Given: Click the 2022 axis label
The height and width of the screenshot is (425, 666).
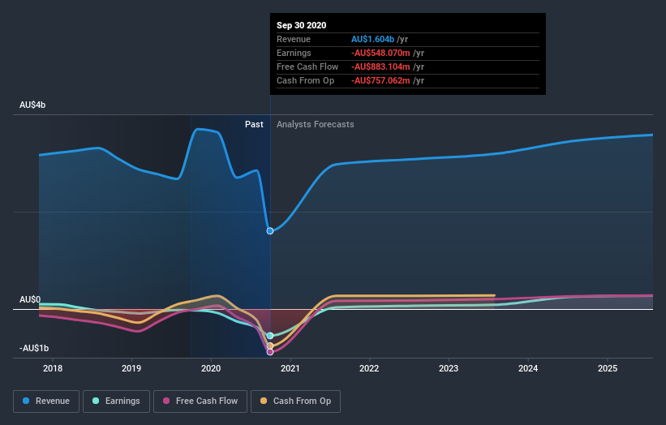Looking at the screenshot, I should coord(369,368).
